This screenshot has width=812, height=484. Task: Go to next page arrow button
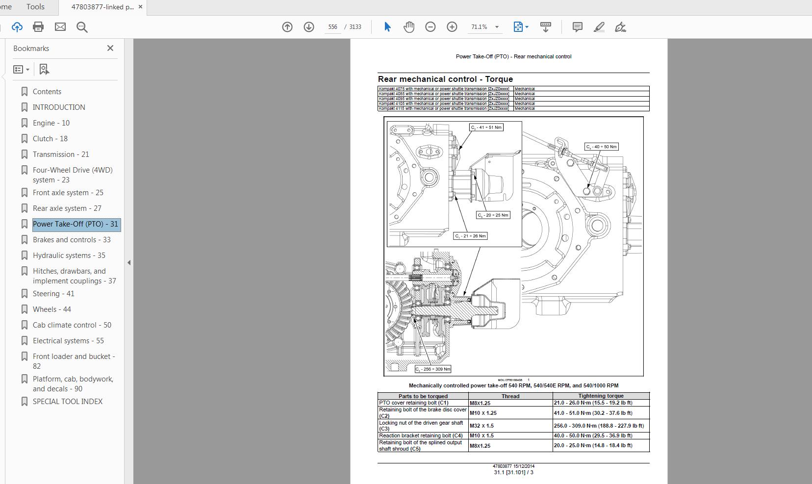coord(309,27)
